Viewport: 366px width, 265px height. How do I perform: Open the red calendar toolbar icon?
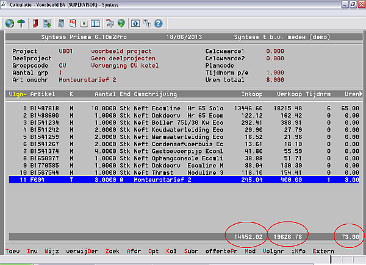point(72,24)
